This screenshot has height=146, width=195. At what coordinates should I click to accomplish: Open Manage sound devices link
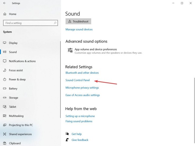tap(79, 30)
